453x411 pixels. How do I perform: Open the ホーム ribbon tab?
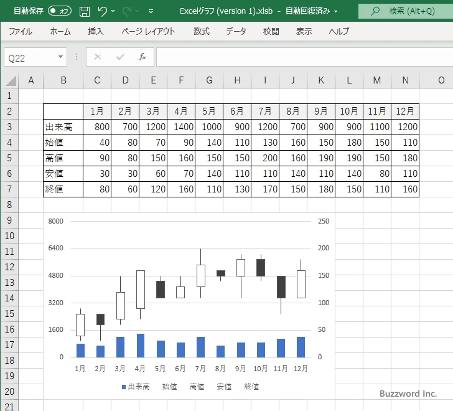click(x=60, y=31)
